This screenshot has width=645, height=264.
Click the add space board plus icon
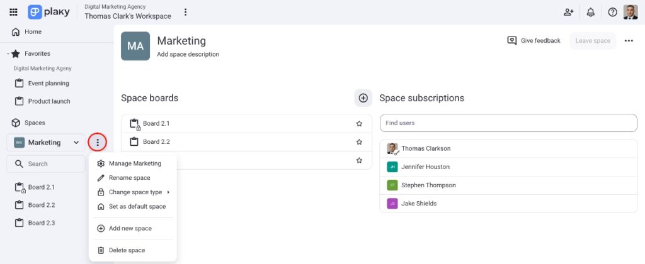coord(363,98)
